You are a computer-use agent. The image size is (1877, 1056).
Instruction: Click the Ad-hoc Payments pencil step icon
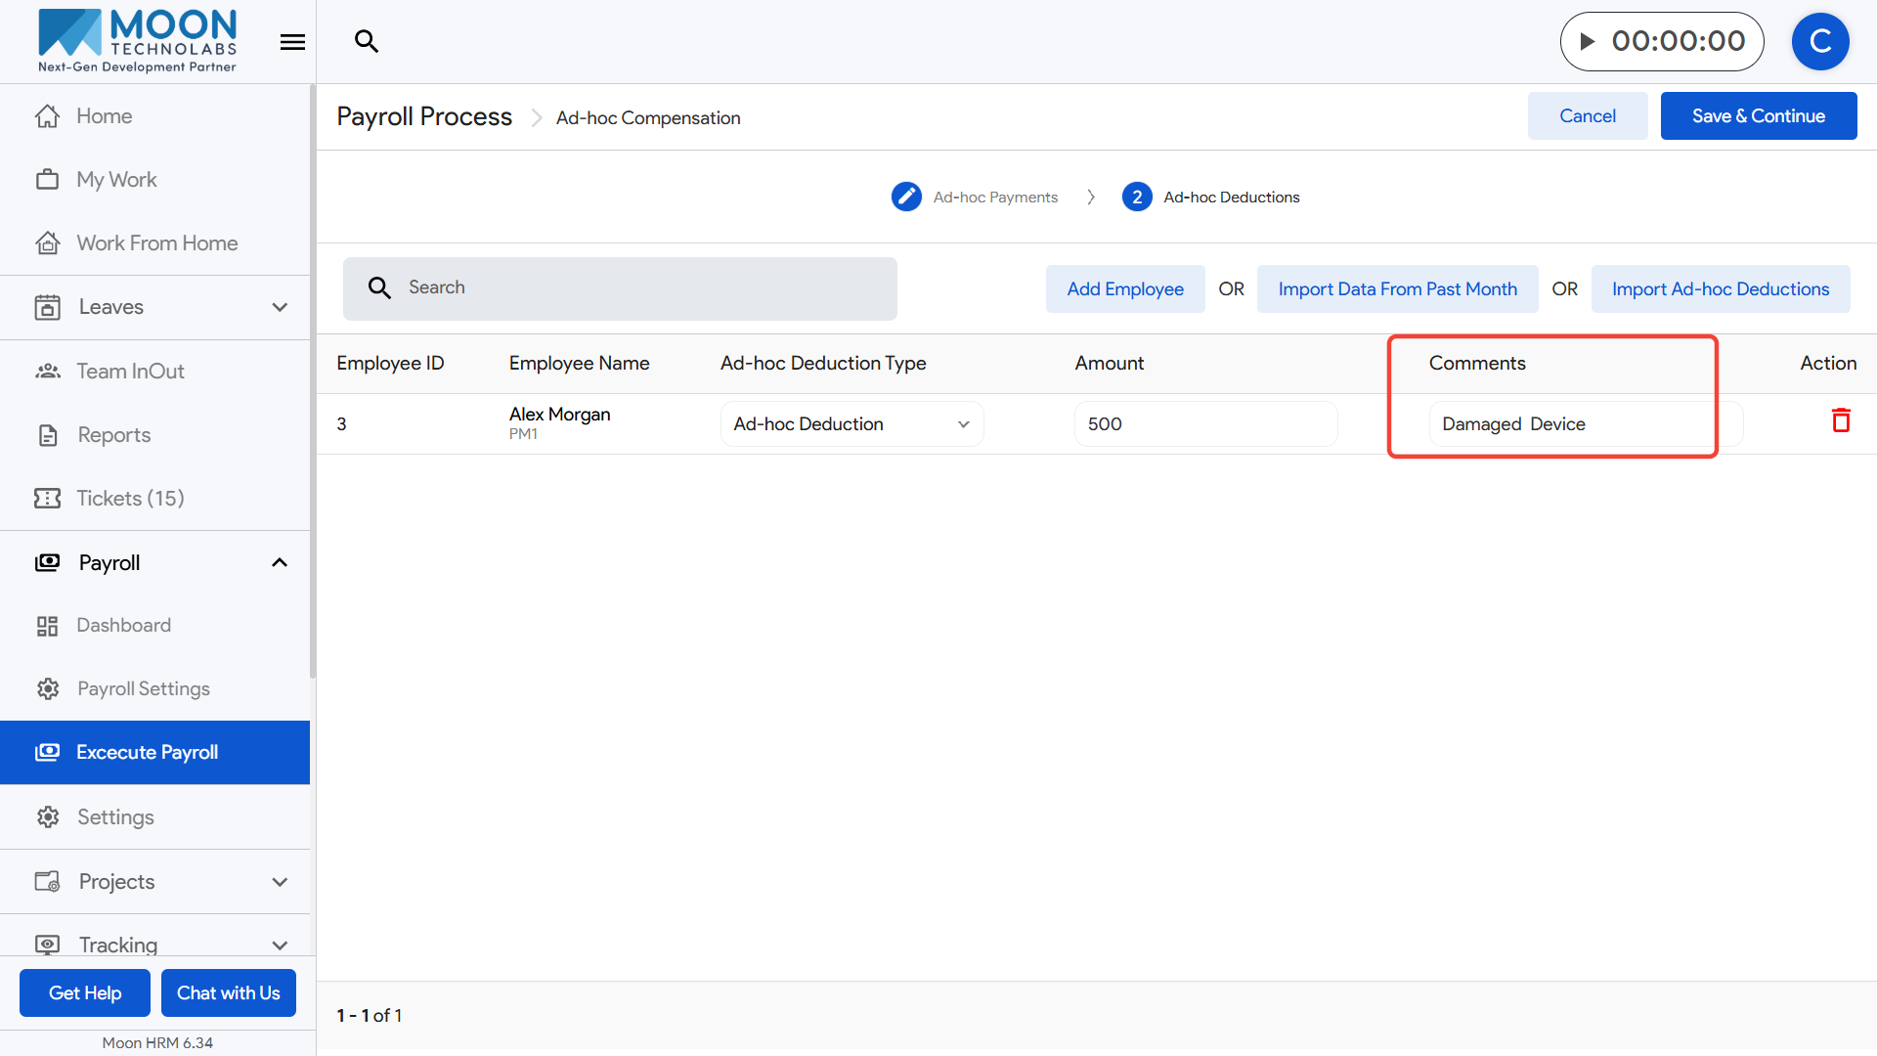click(x=906, y=197)
